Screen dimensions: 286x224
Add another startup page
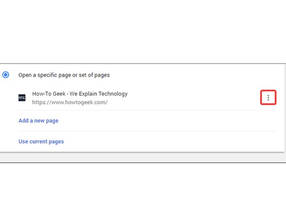coord(38,121)
